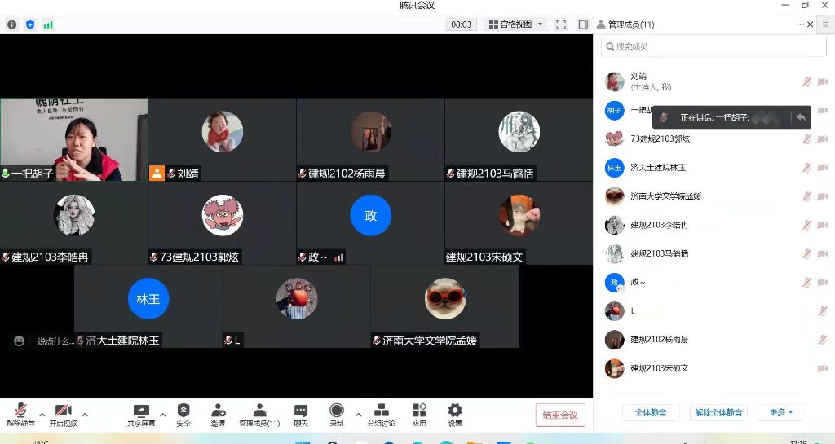The width and height of the screenshot is (835, 444).
Task: Start recording with the 录制 icon
Action: point(336,413)
